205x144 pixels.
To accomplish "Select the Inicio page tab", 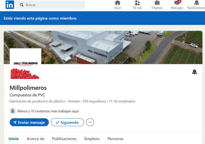I will pos(14,139).
